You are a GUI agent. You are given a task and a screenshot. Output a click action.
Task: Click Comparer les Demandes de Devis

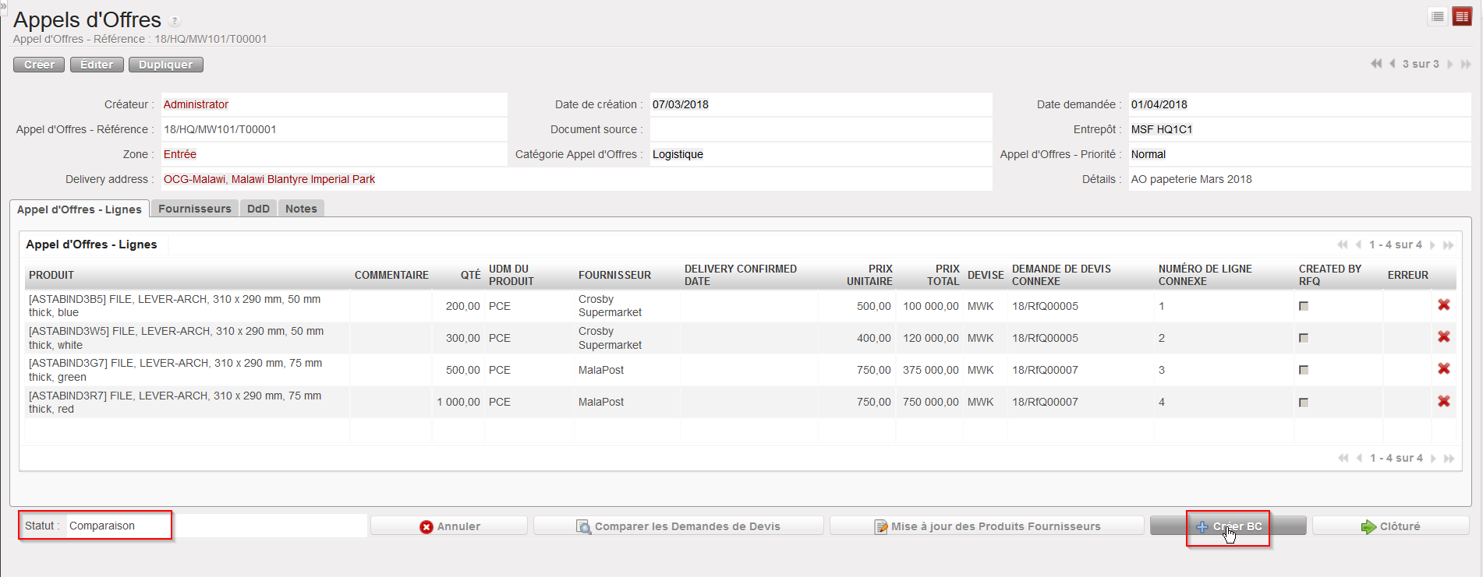point(678,526)
